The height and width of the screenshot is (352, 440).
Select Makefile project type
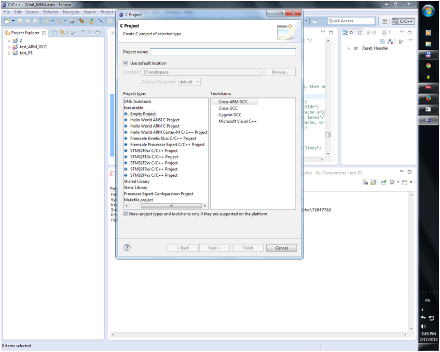(139, 200)
